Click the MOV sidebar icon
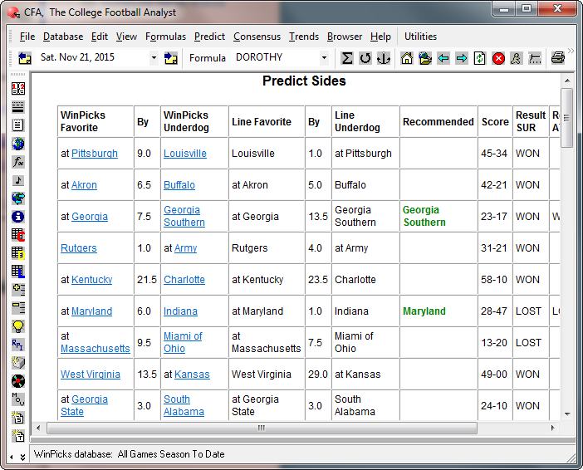This screenshot has height=470, width=583. pyautogui.click(x=17, y=399)
